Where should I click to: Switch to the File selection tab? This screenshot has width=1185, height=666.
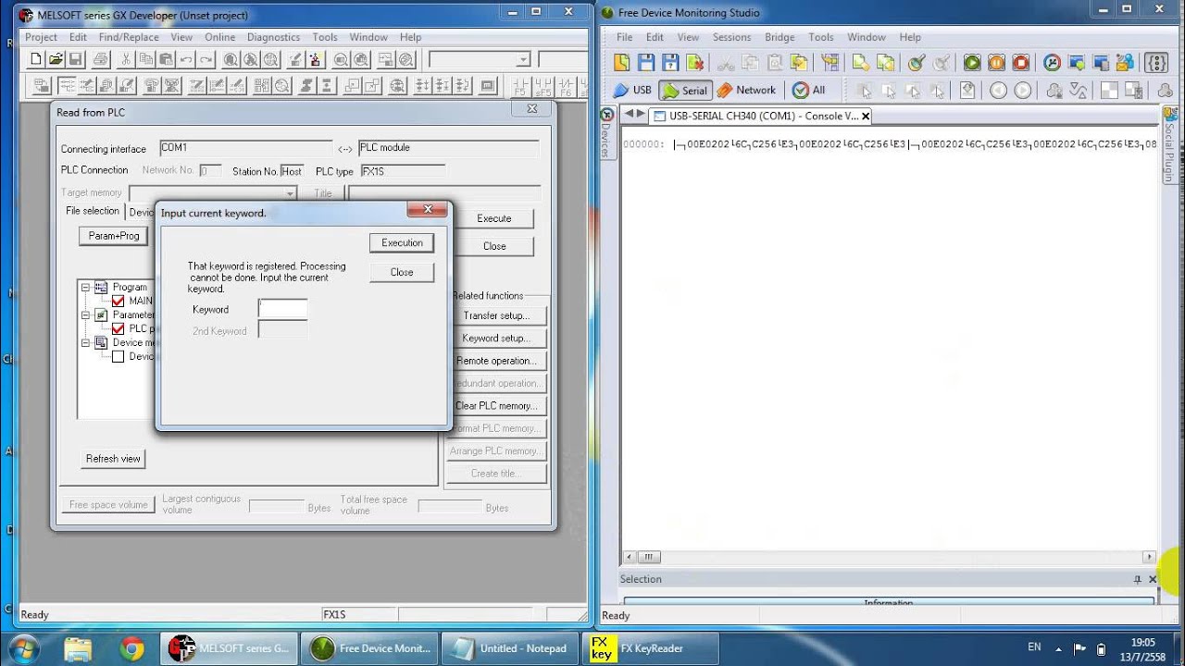tap(93, 212)
